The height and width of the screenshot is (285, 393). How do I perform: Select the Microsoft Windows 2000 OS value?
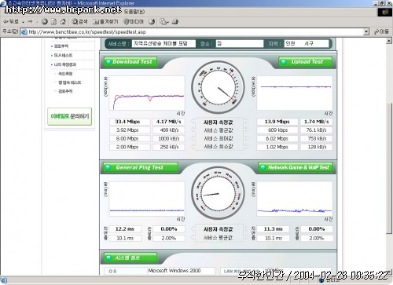[x=174, y=271]
